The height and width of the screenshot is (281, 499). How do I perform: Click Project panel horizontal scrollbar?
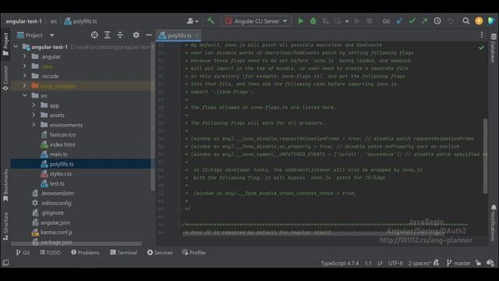point(76,244)
